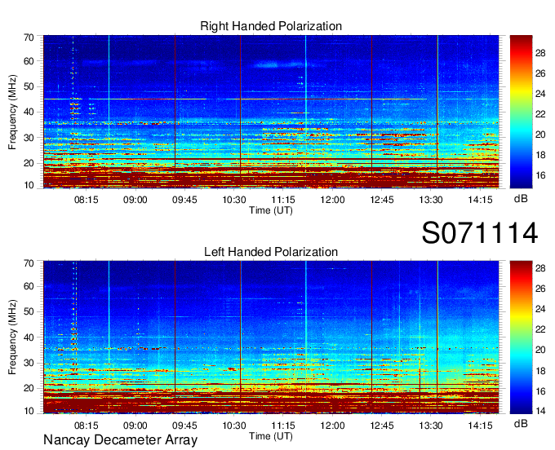555x450 pixels.
Task: Click the 12:00 tick label on the bottom plot
Action: click(332, 426)
